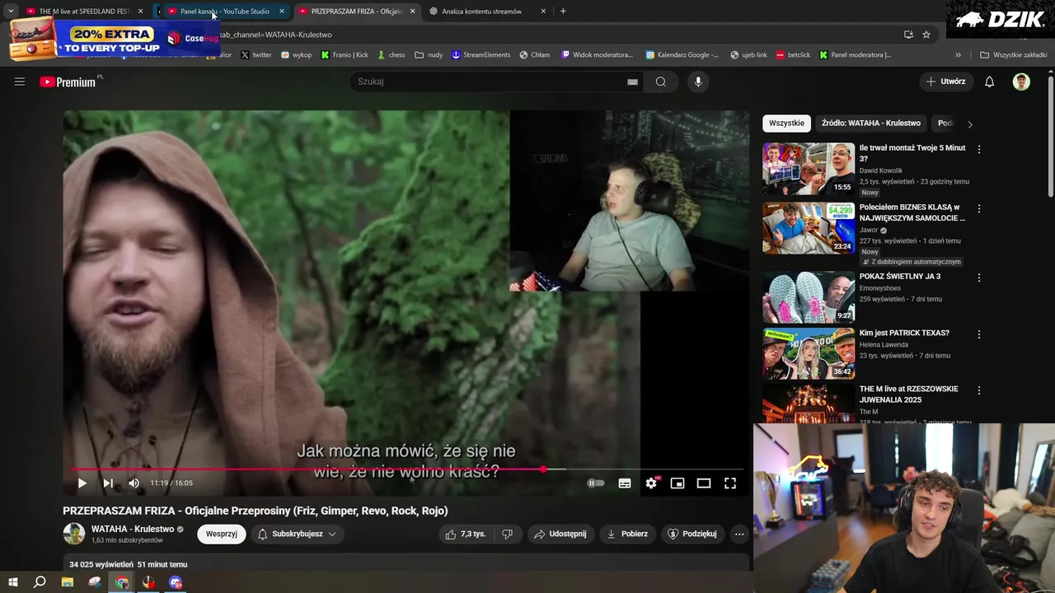Viewport: 1055px width, 593px height.
Task: Click the Udostępnij share button
Action: pos(560,534)
